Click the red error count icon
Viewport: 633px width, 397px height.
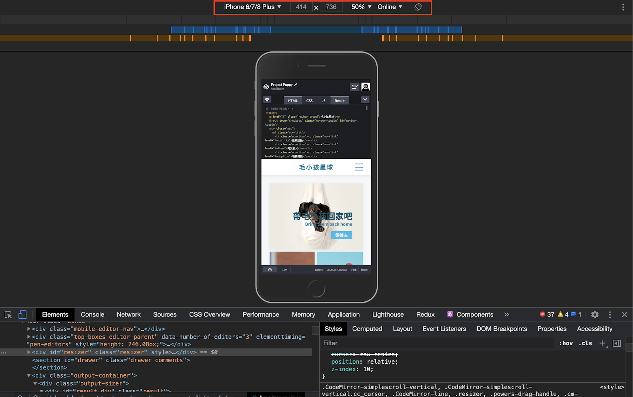pos(542,314)
